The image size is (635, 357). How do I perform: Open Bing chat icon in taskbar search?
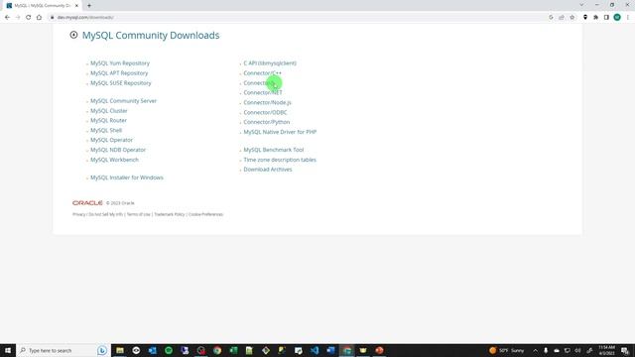102,350
